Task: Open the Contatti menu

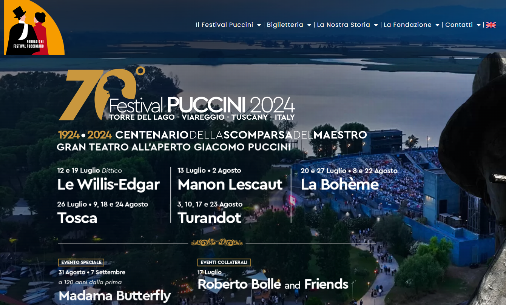Action: tap(459, 25)
